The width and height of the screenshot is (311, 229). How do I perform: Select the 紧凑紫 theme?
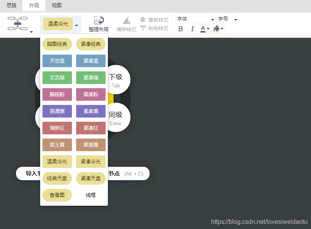[91, 111]
